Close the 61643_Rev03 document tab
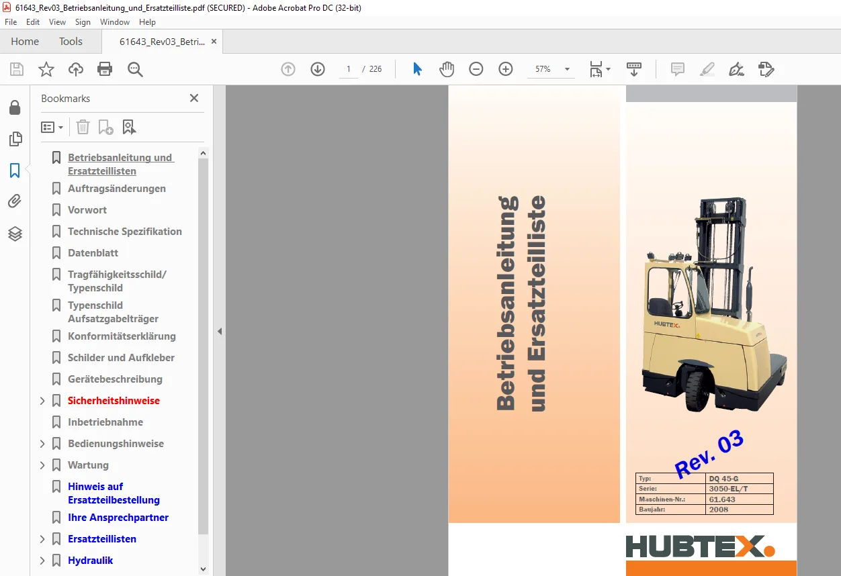Image resolution: width=841 pixels, height=576 pixels. [214, 42]
